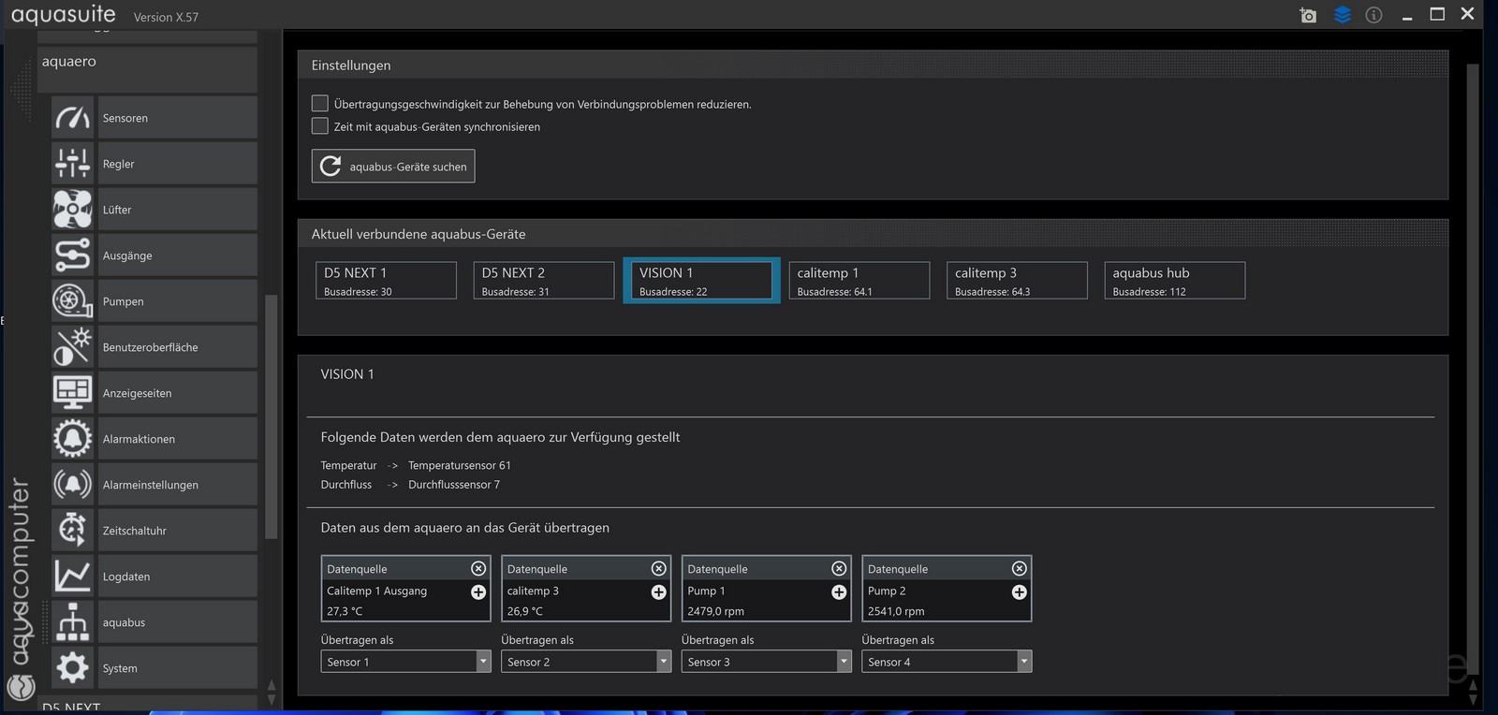The height and width of the screenshot is (715, 1498).
Task: Click the blue layers icon in title bar
Action: point(1343,15)
